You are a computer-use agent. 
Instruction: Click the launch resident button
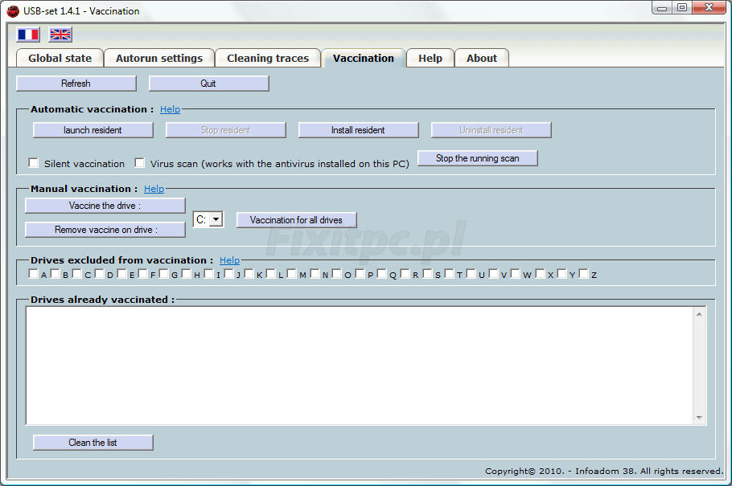click(93, 130)
